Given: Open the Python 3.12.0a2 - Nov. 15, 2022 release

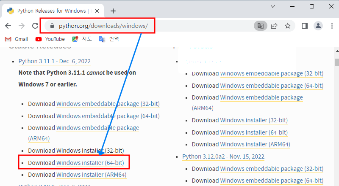Looking at the screenshot, I should tap(223, 156).
